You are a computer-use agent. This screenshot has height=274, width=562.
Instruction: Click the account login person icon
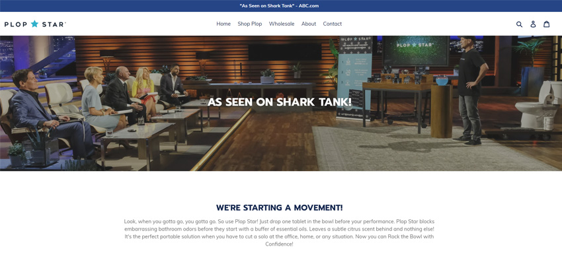pos(533,24)
